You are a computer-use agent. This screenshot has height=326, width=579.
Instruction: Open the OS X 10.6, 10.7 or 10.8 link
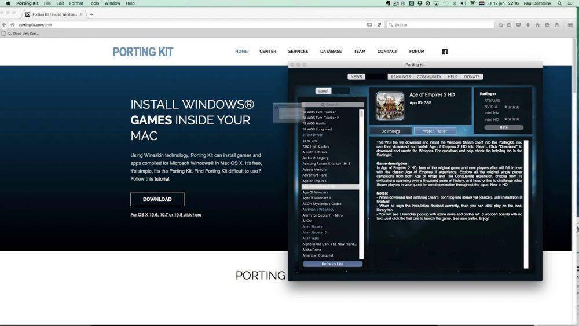(166, 214)
